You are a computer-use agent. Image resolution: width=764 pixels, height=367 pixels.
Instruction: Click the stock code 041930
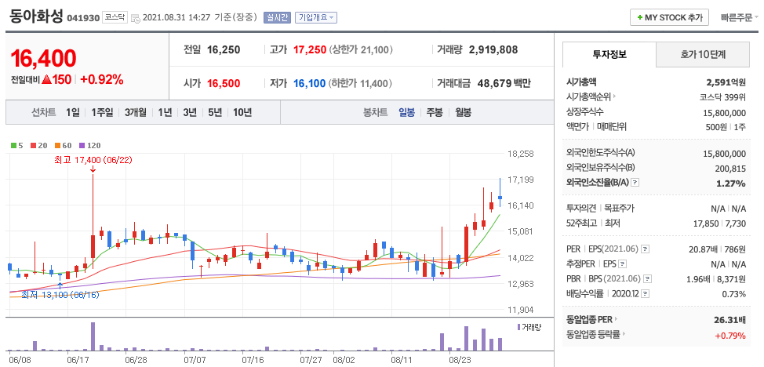[x=83, y=19]
